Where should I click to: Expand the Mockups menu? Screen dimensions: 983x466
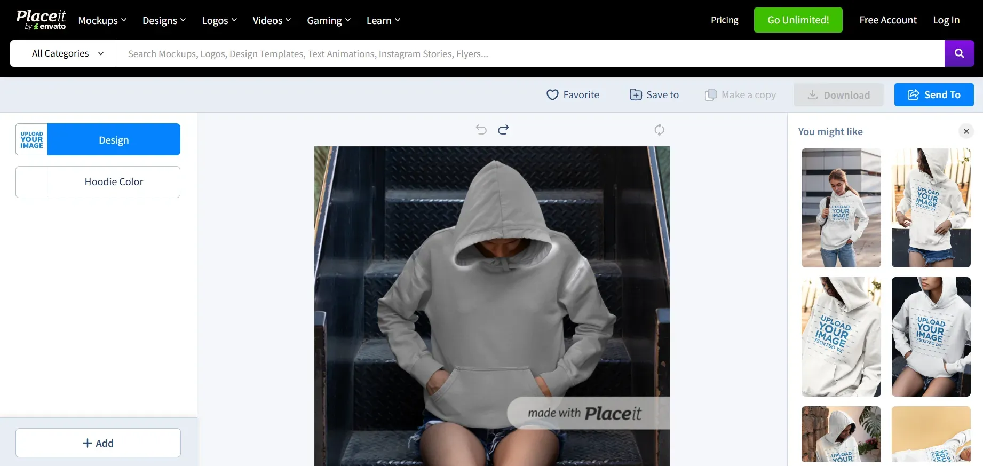click(x=102, y=20)
